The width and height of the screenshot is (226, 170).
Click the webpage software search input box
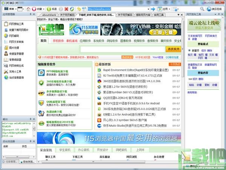[122, 49]
